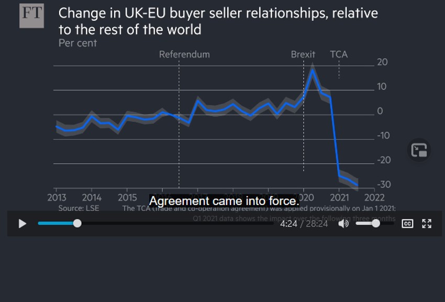Viewport: 445px width, 302px height.
Task: Enter fullscreen mode
Action: pos(427,224)
